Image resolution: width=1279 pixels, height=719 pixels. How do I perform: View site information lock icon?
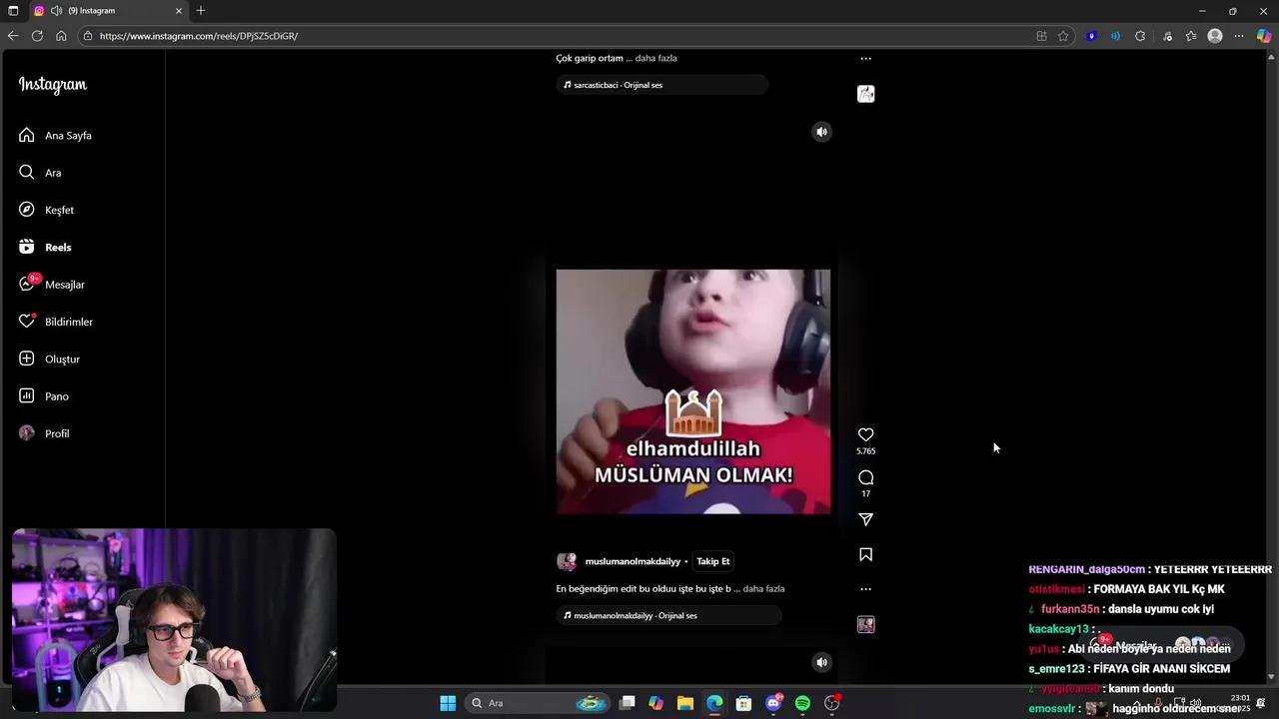(88, 36)
